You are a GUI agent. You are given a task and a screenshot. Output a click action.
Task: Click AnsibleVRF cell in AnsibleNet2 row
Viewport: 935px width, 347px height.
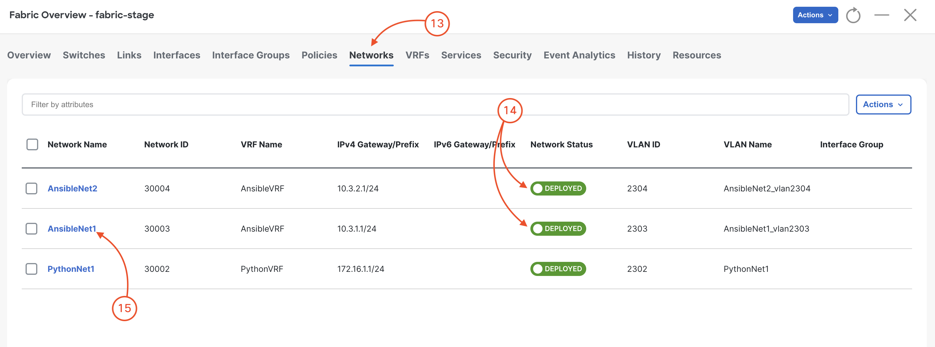click(x=262, y=188)
